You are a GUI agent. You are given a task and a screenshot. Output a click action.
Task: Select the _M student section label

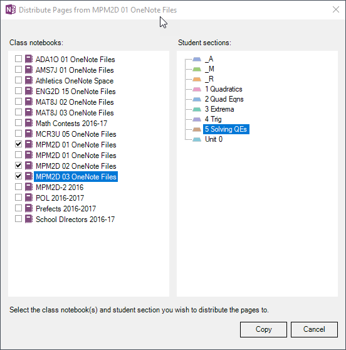(209, 69)
